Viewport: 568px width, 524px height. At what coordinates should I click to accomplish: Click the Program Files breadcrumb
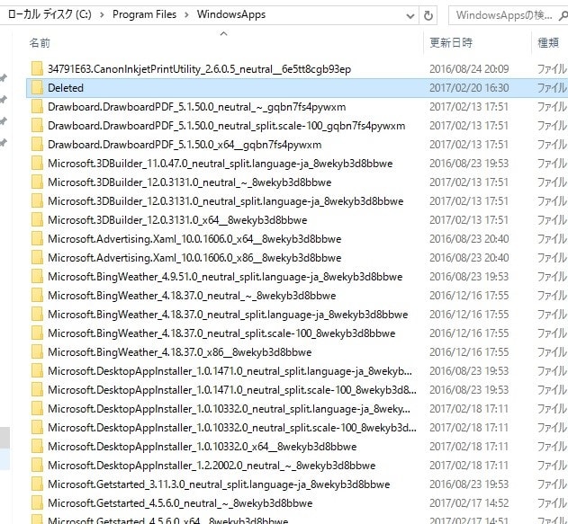tap(144, 14)
